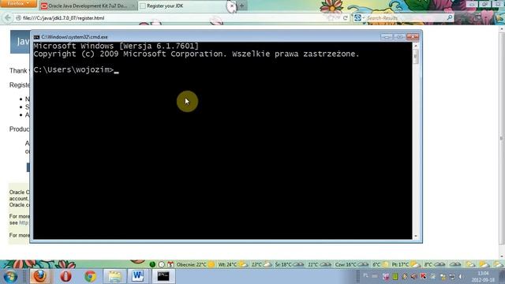
Task: Close the cmd.exe window
Action: [413, 37]
